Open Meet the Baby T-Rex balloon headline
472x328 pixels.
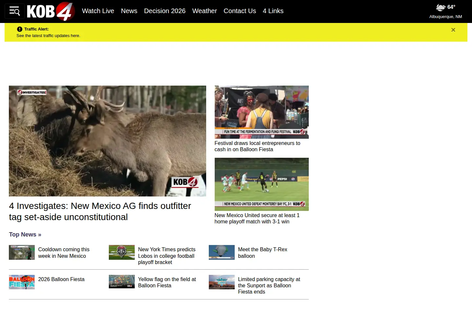click(263, 253)
